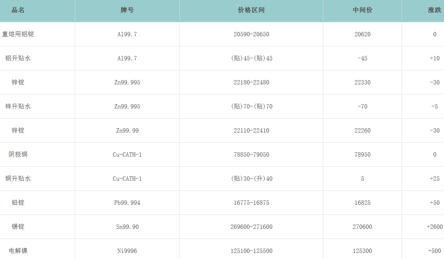Select the 锡锭 product name cell

pyautogui.click(x=18, y=227)
